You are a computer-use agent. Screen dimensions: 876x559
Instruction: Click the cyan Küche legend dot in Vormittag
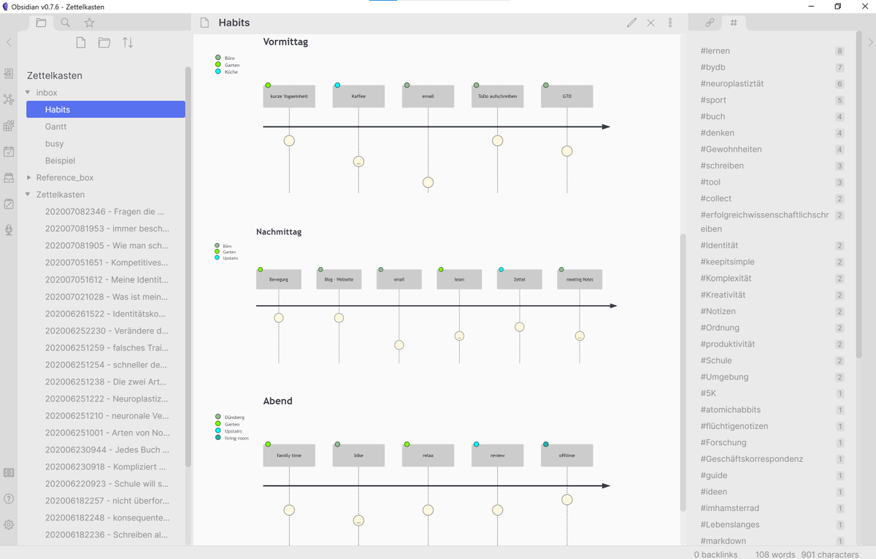click(x=218, y=72)
